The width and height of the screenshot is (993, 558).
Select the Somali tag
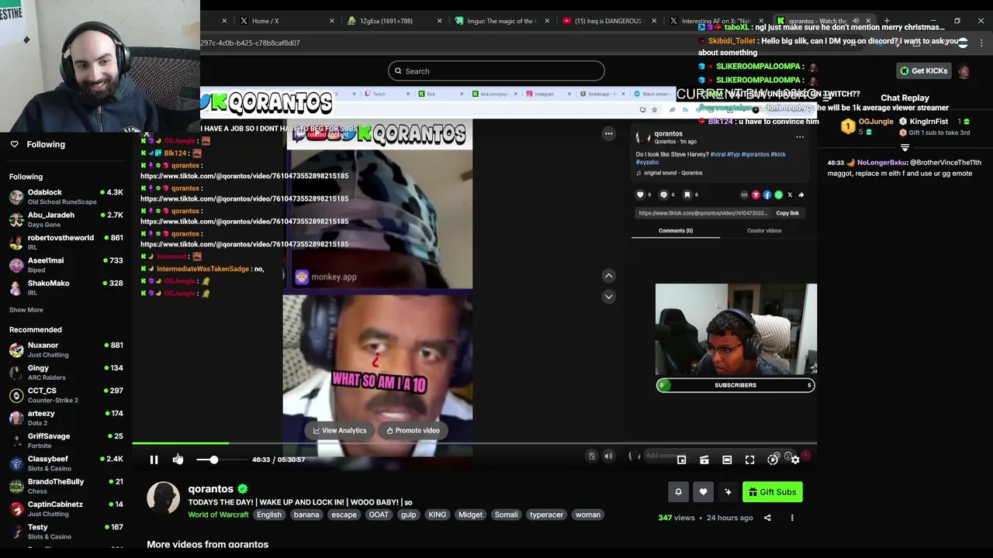click(x=506, y=515)
